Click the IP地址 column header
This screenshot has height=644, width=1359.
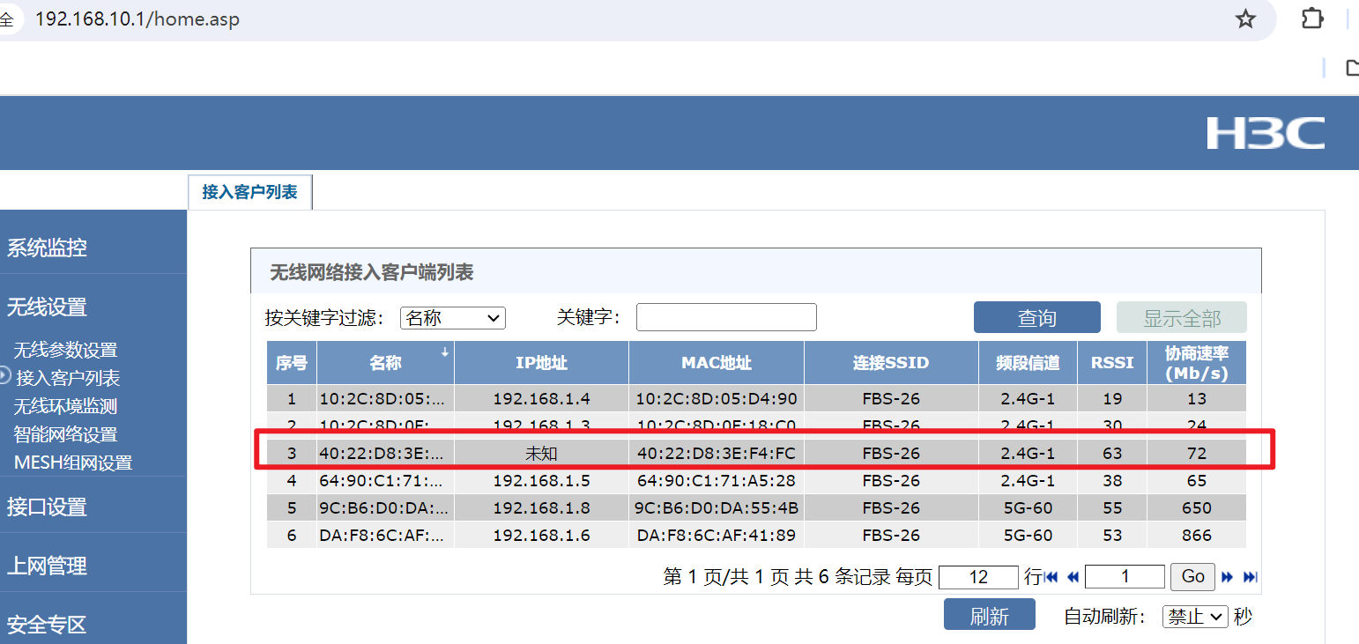pos(541,363)
